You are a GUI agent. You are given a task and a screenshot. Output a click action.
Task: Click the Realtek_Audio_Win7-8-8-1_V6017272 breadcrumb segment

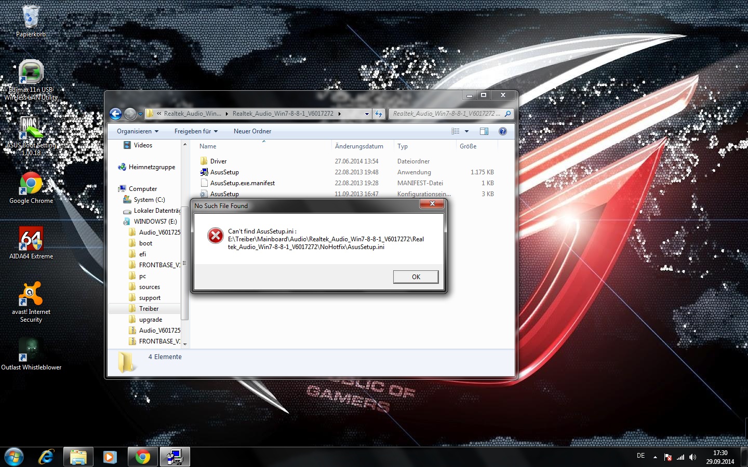(x=283, y=114)
